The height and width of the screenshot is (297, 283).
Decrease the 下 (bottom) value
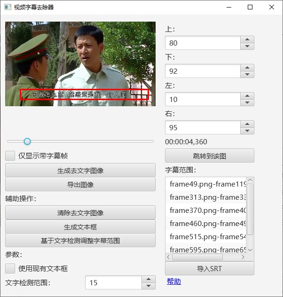(247, 74)
